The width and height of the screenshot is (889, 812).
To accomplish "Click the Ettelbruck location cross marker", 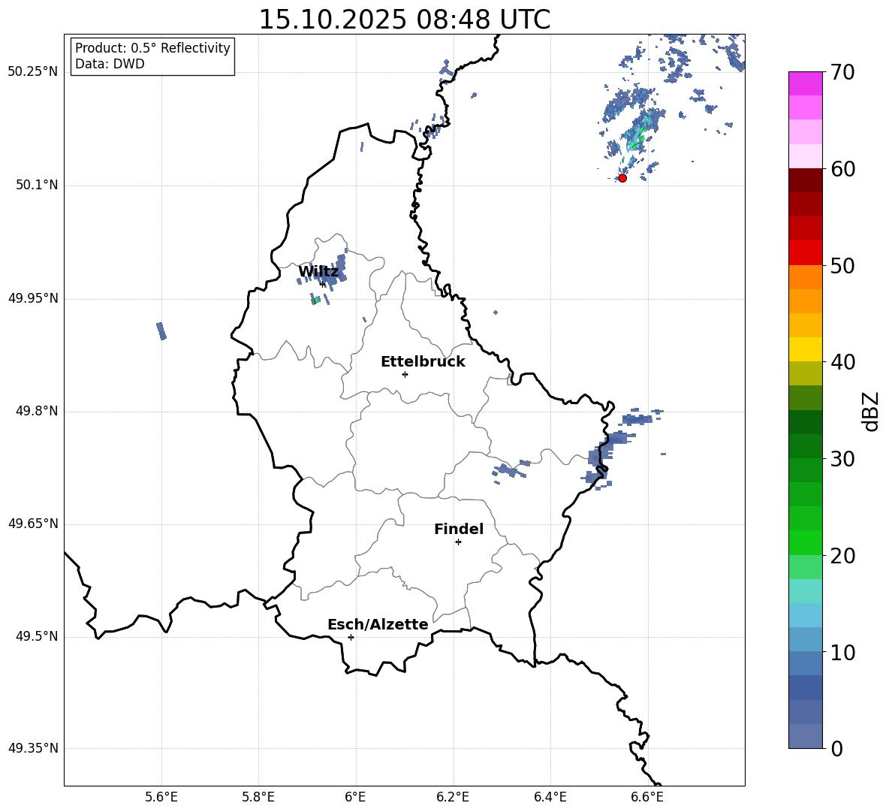I will [x=405, y=374].
